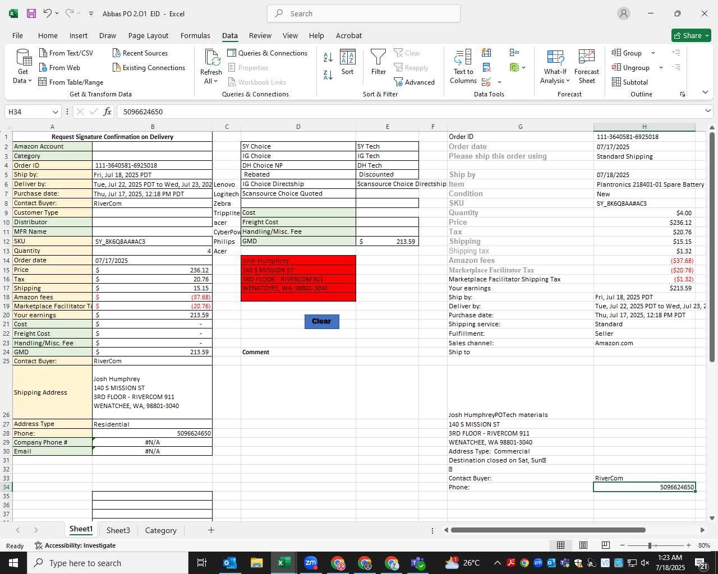Open File Explorer from the taskbar

[x=256, y=563]
